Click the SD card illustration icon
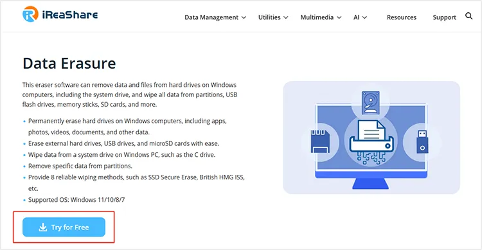This screenshot has height=250, width=482. coord(320,142)
